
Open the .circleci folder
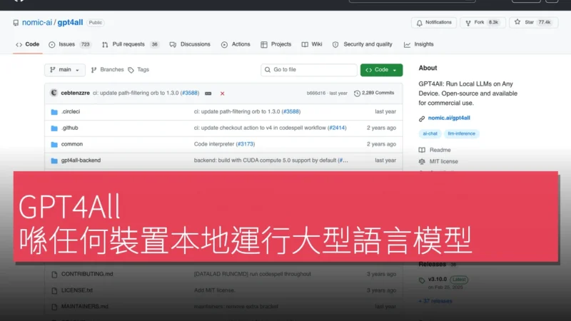point(71,112)
